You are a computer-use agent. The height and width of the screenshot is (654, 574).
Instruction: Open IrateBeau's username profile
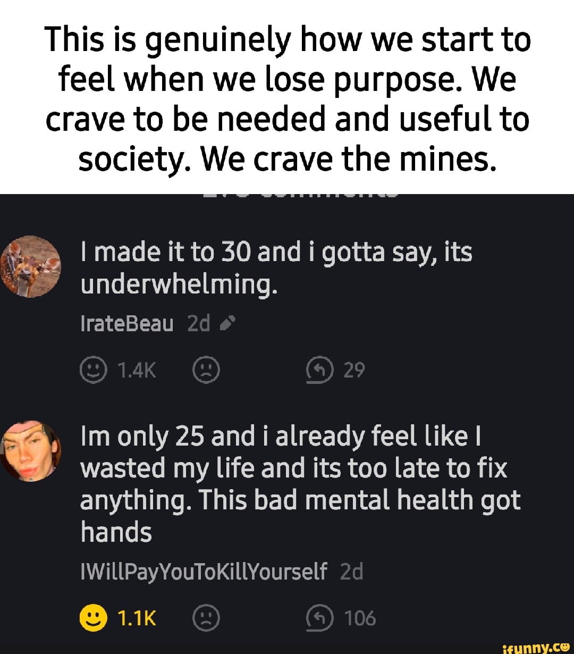click(x=127, y=322)
